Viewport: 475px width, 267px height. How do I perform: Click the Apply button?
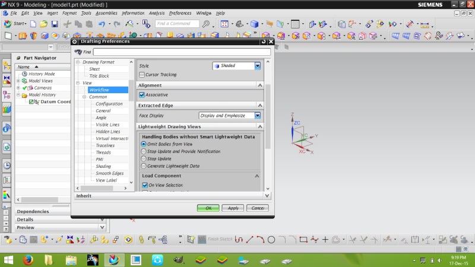pyautogui.click(x=233, y=208)
